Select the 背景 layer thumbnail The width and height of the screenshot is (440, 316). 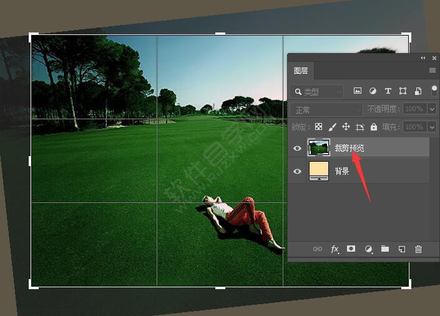[x=319, y=170]
